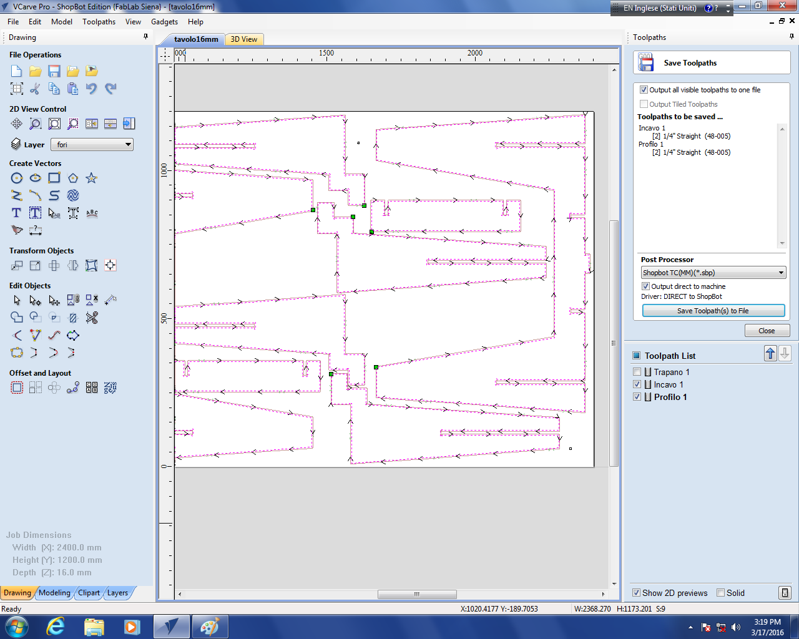Image resolution: width=799 pixels, height=639 pixels.
Task: Open the Nesting tool under Offset and Layout
Action: tap(91, 388)
